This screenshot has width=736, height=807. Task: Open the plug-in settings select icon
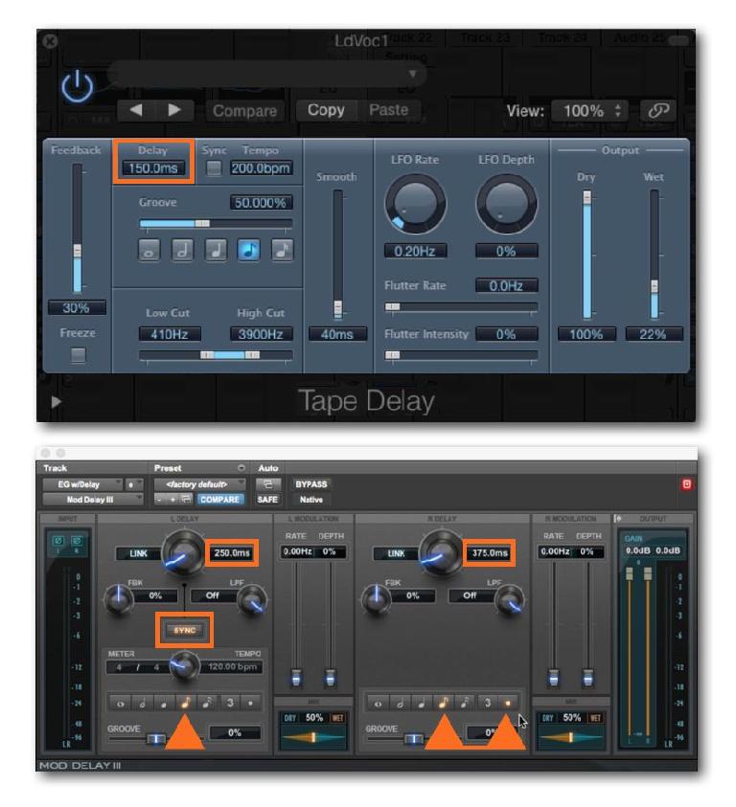coord(186,499)
